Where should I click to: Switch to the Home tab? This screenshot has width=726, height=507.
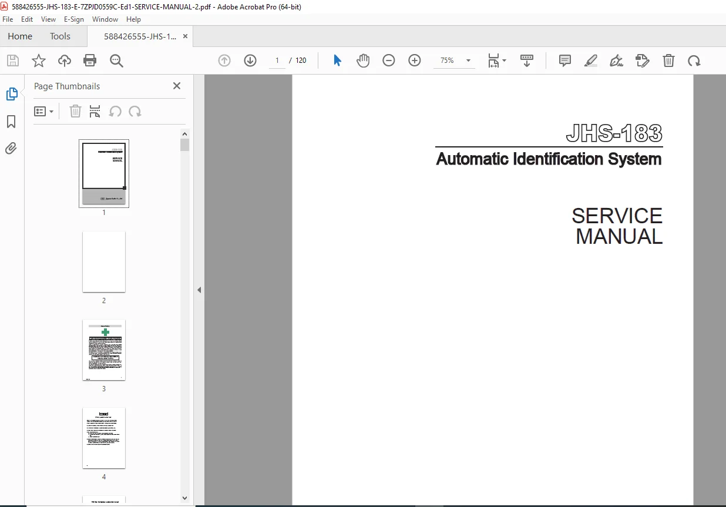(x=20, y=36)
